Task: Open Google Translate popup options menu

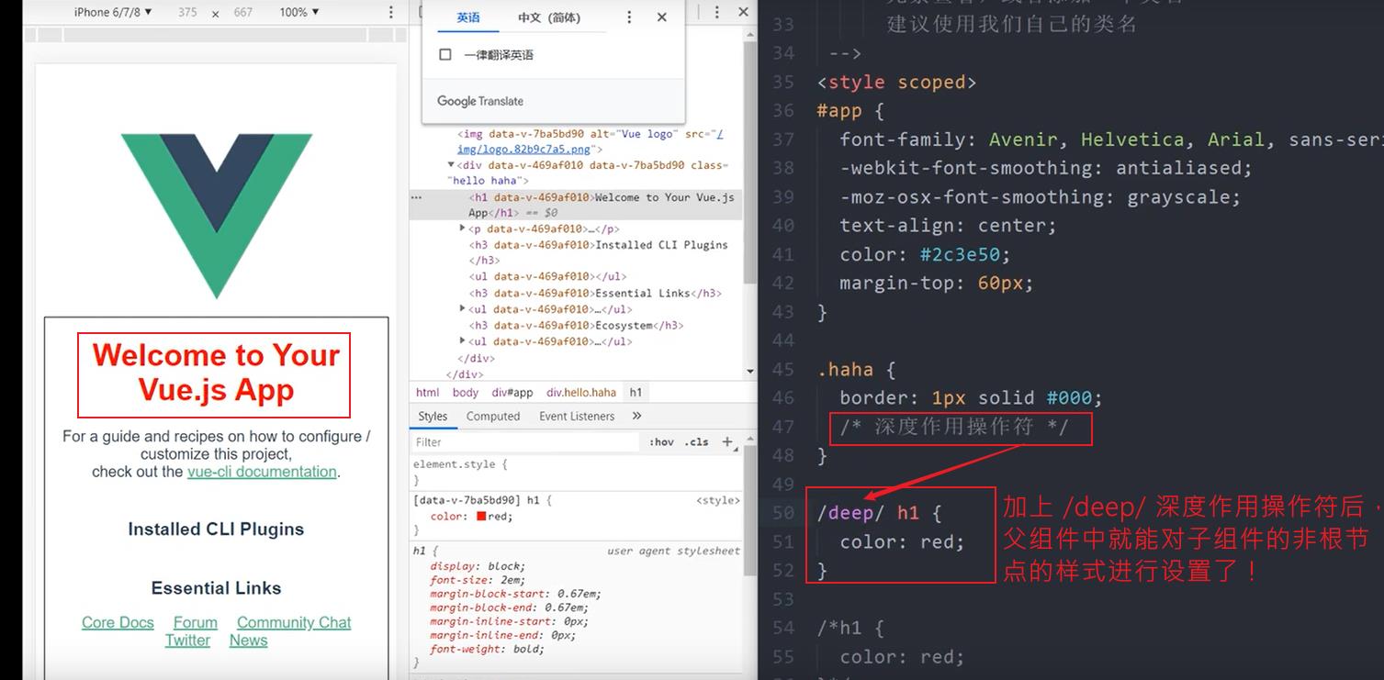Action: 629,17
